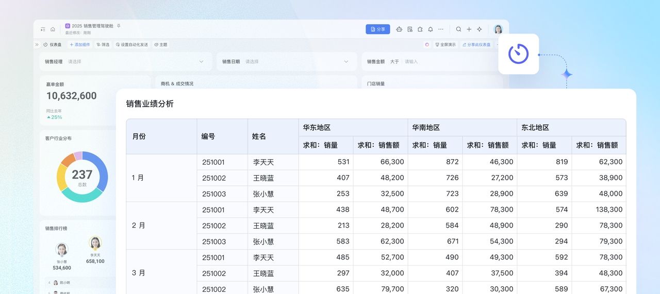660x294 pixels.
Task: Toggle the sidebar outline icon
Action: coord(43,29)
